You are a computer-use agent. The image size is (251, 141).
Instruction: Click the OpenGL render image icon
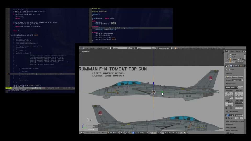point(184,133)
